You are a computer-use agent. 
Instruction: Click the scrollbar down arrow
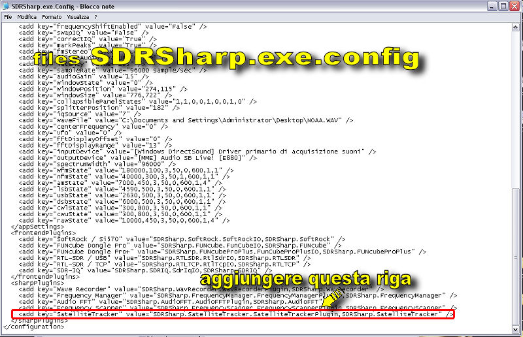click(515, 330)
